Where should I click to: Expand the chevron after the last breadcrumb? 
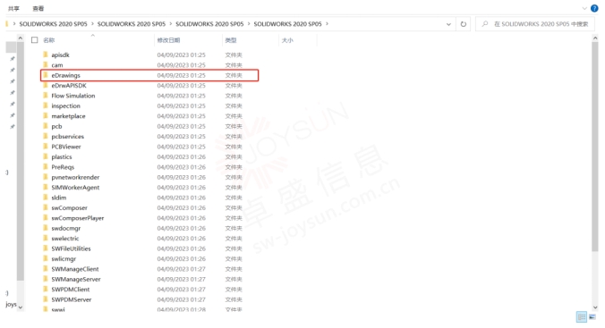pyautogui.click(x=328, y=24)
